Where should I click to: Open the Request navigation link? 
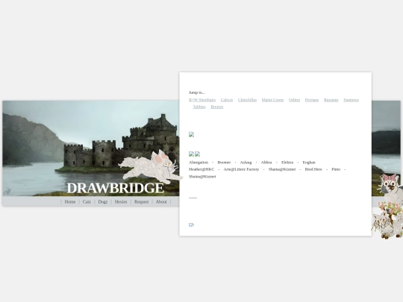point(141,202)
